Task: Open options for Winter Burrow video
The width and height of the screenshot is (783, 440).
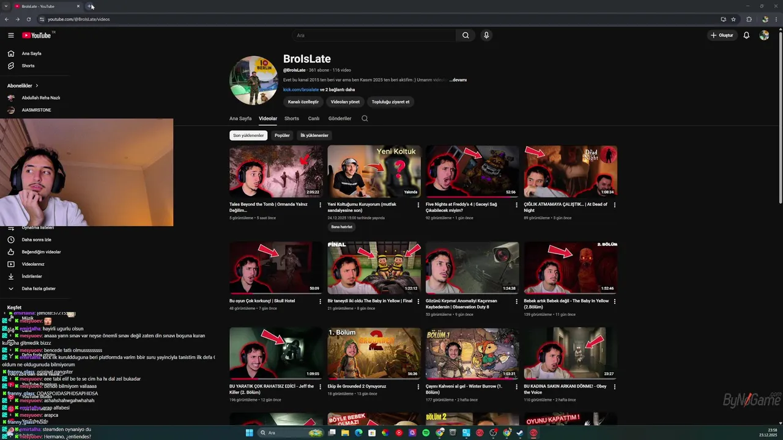Action: 516,387
